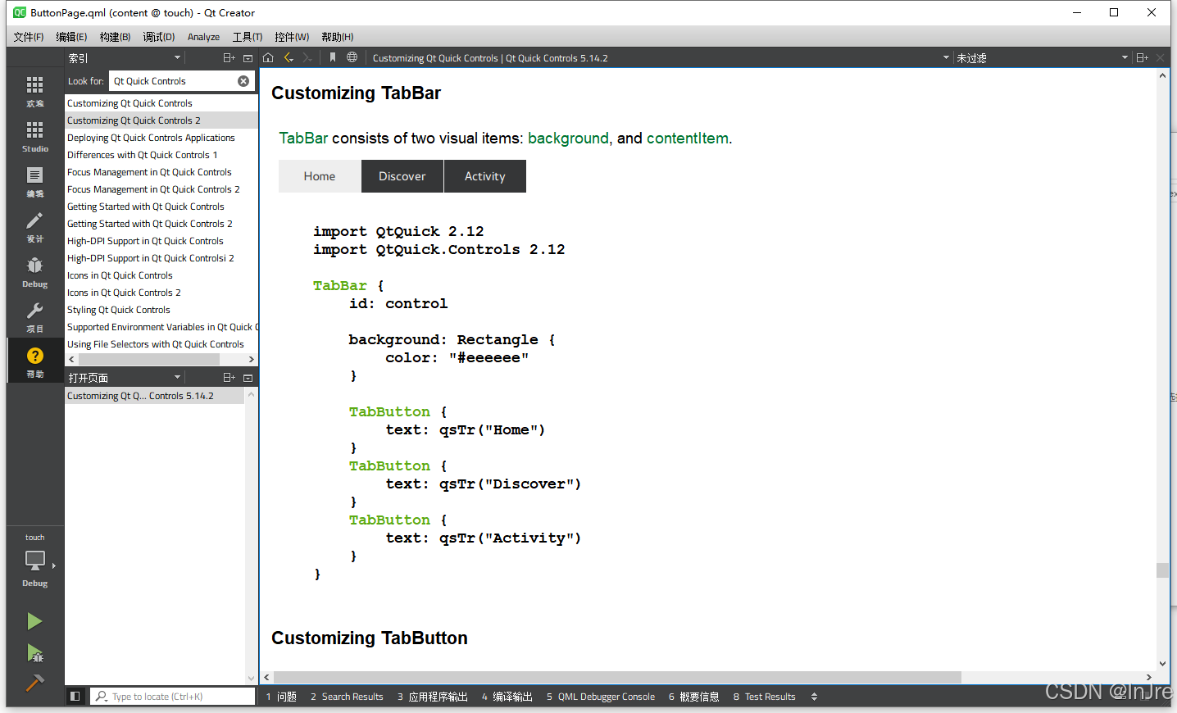1177x713 pixels.
Task: Select open page Customizing Qt Q... Controls 5.14.2
Action: tap(154, 396)
